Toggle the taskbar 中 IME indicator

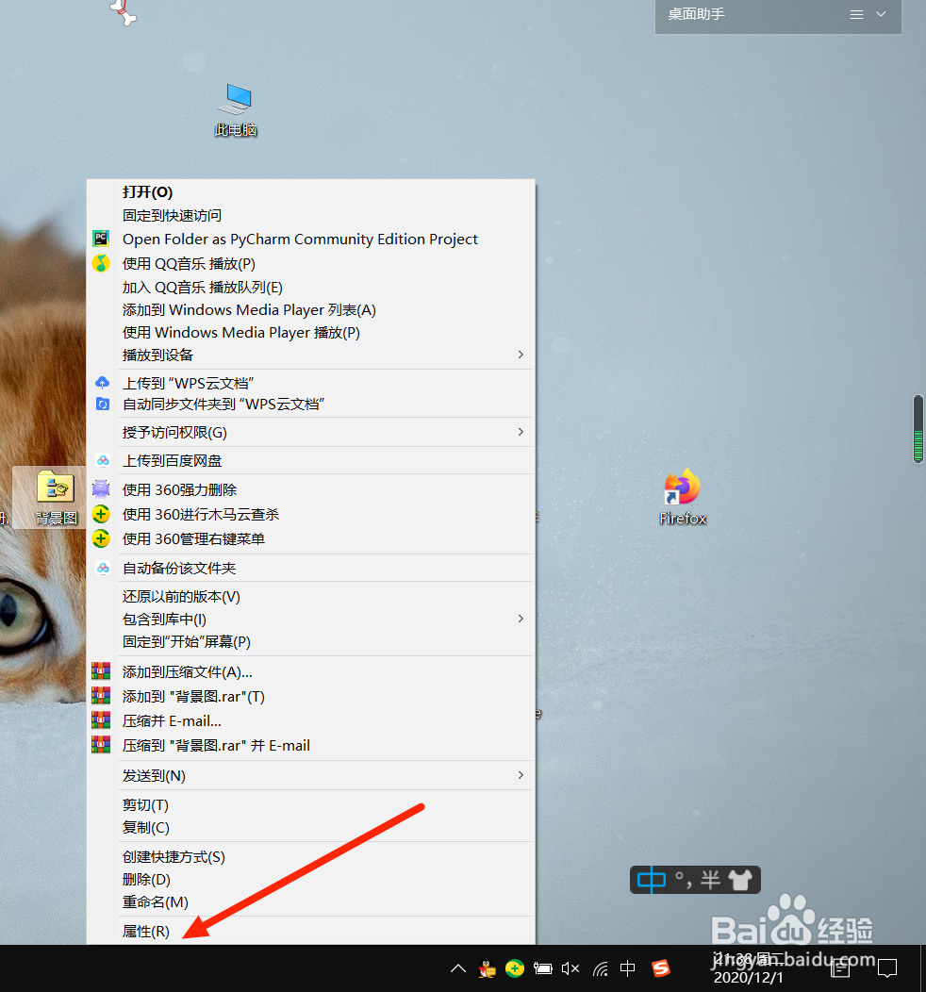tap(627, 968)
